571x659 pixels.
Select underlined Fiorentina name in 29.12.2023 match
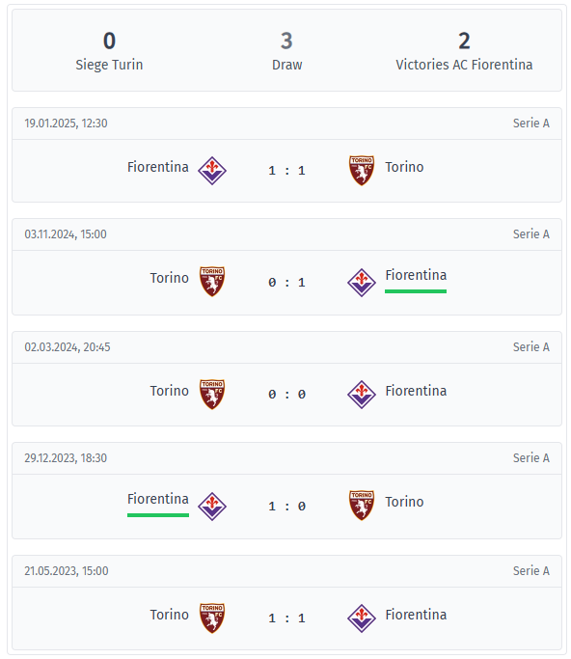pyautogui.click(x=158, y=499)
